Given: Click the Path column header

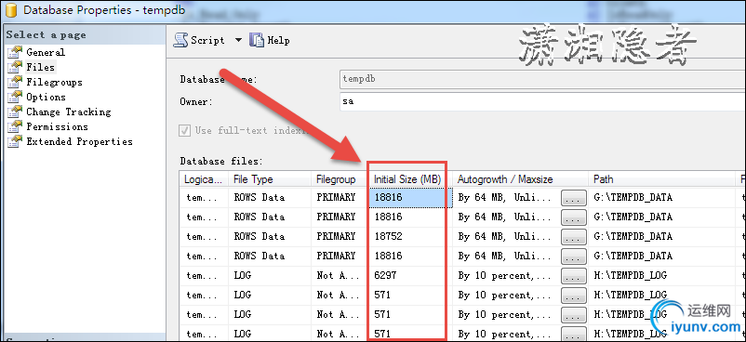Looking at the screenshot, I should coord(662,179).
